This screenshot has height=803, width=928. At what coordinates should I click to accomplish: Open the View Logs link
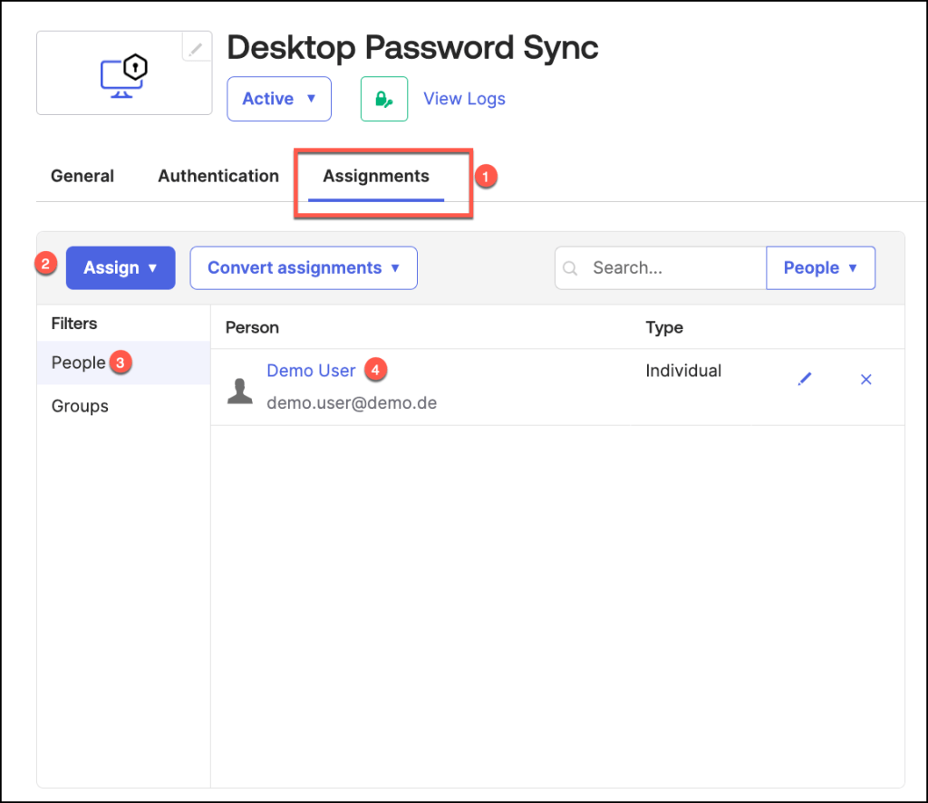464,99
